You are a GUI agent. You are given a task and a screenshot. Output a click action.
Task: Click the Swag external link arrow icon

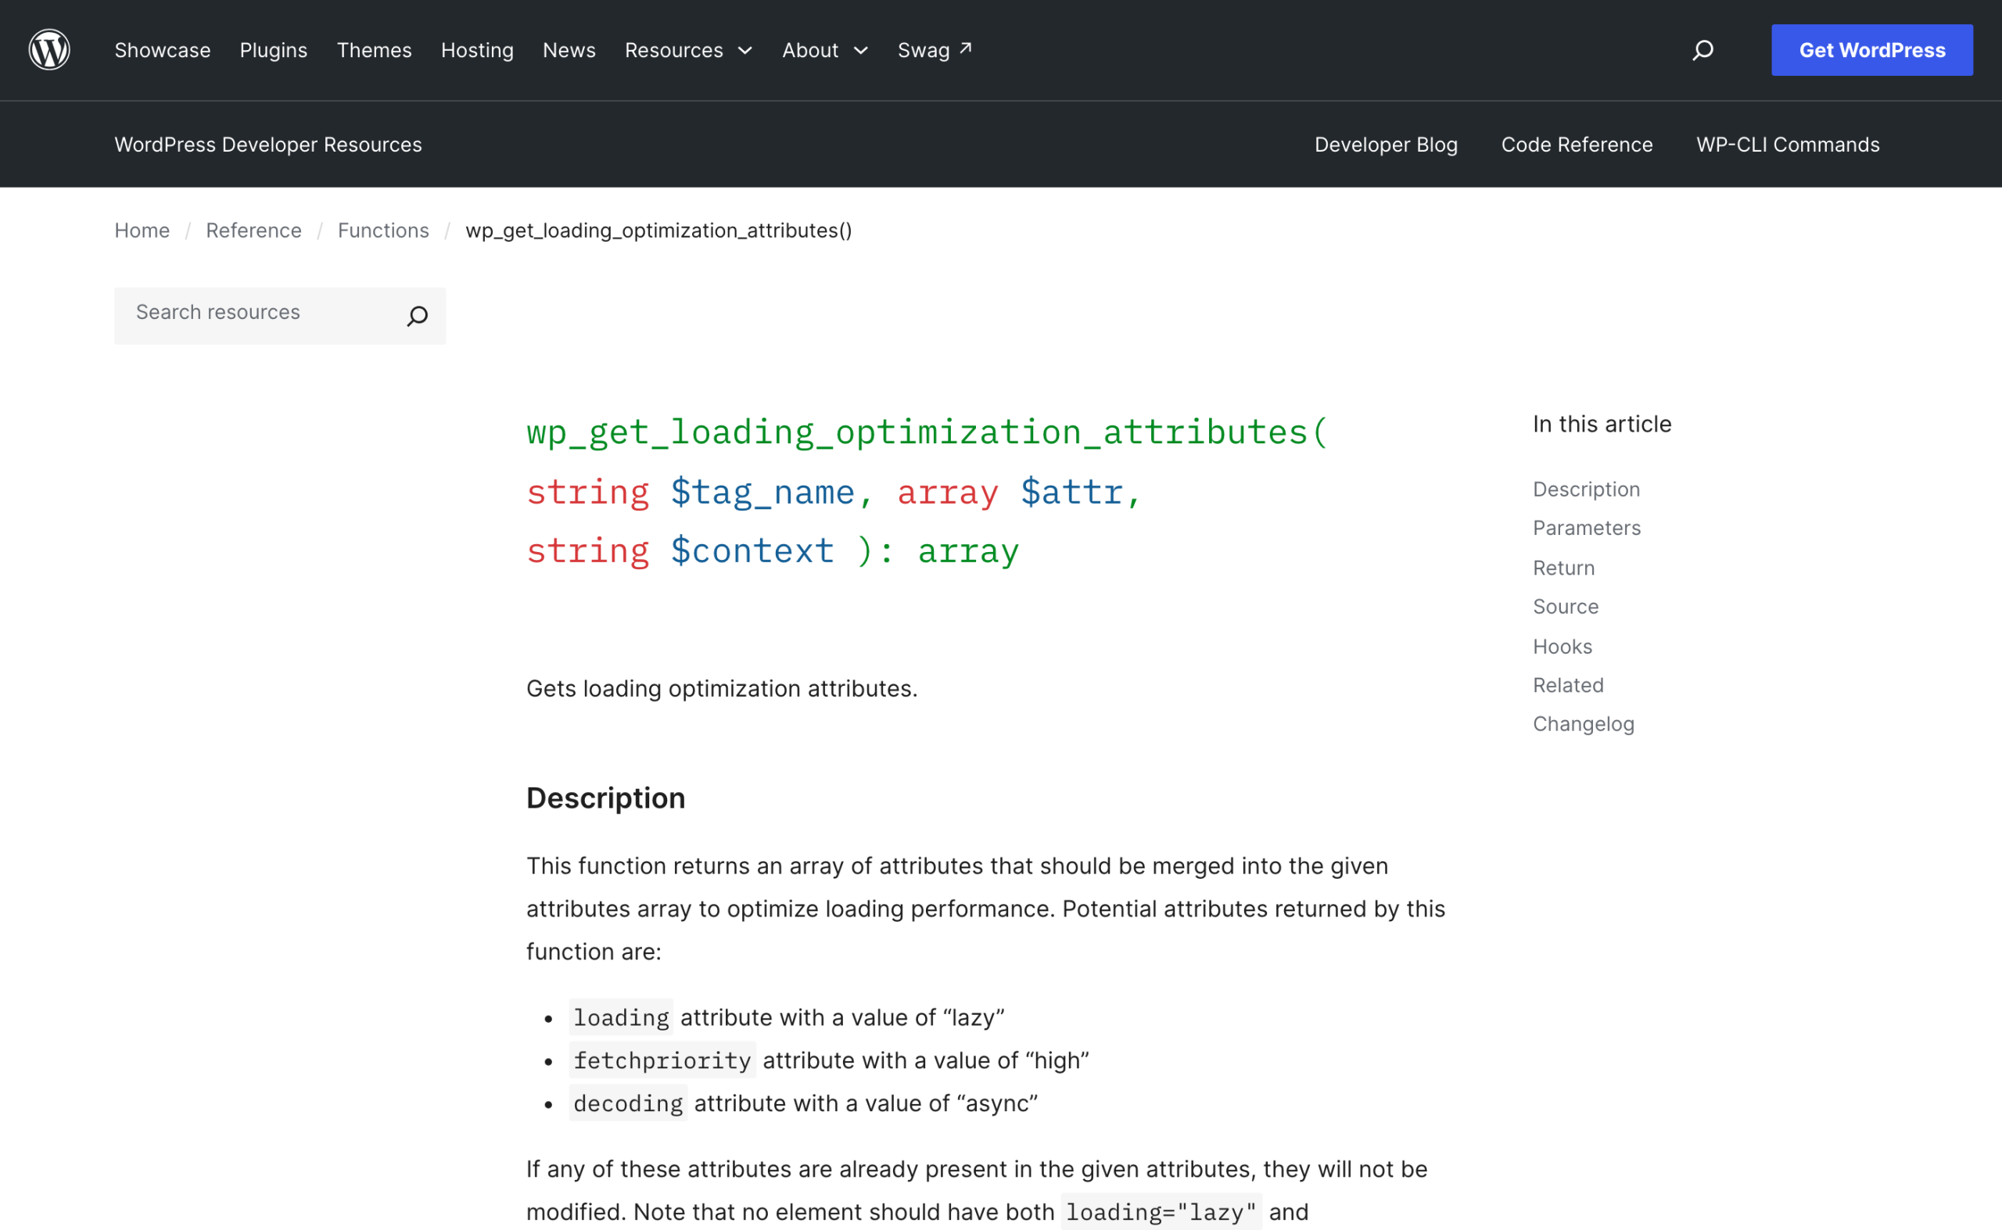click(966, 48)
